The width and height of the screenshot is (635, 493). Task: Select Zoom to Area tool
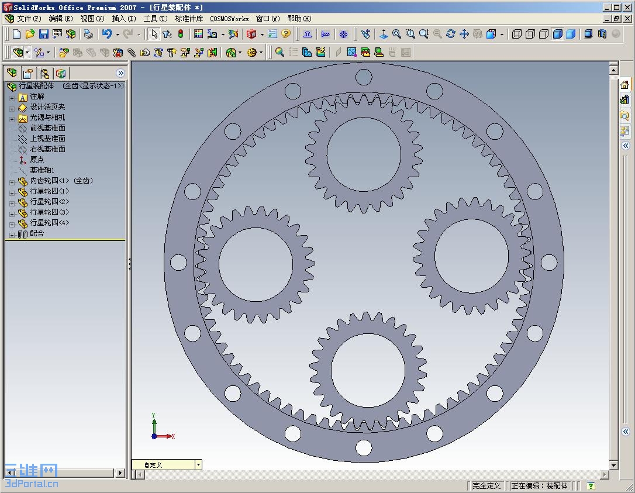410,34
